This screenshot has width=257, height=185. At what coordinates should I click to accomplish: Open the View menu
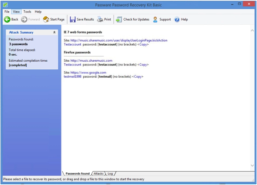click(16, 12)
